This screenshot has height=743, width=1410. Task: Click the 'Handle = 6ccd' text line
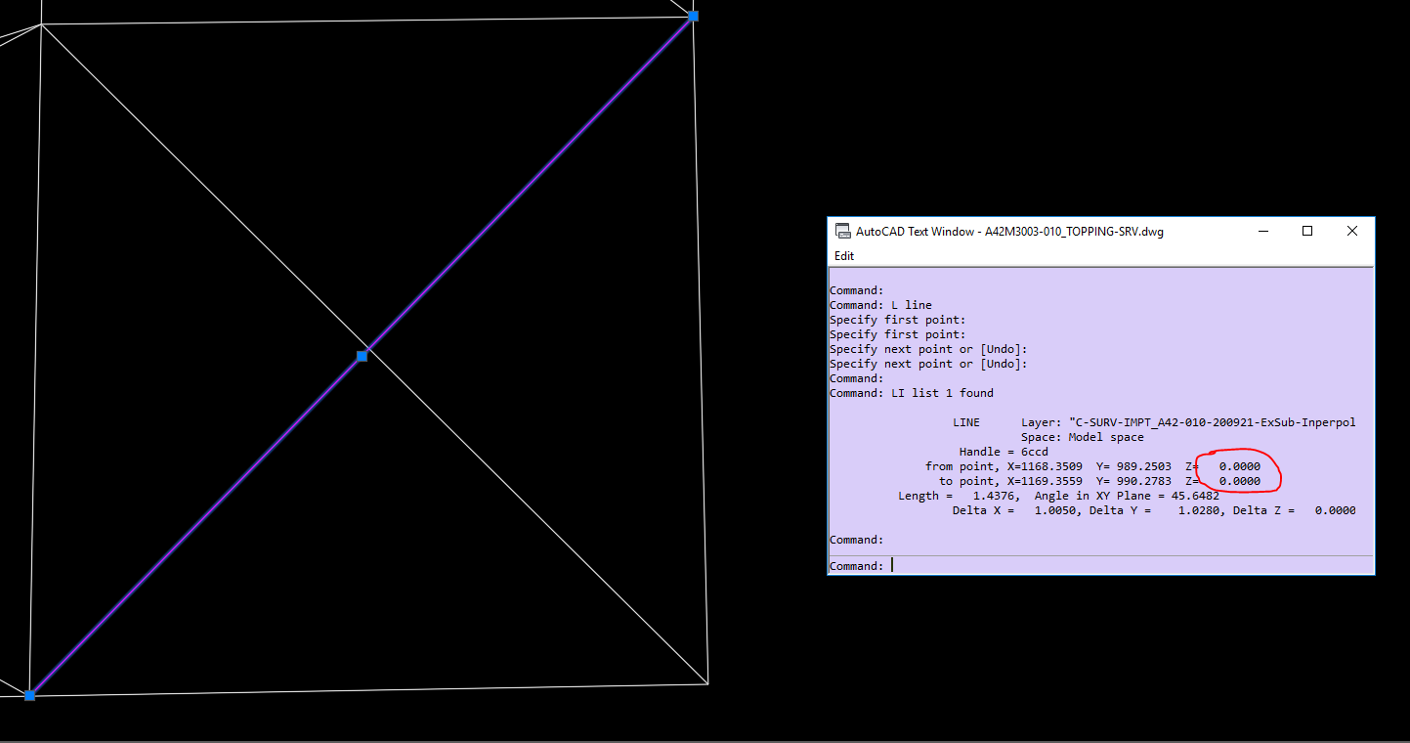[1003, 452]
